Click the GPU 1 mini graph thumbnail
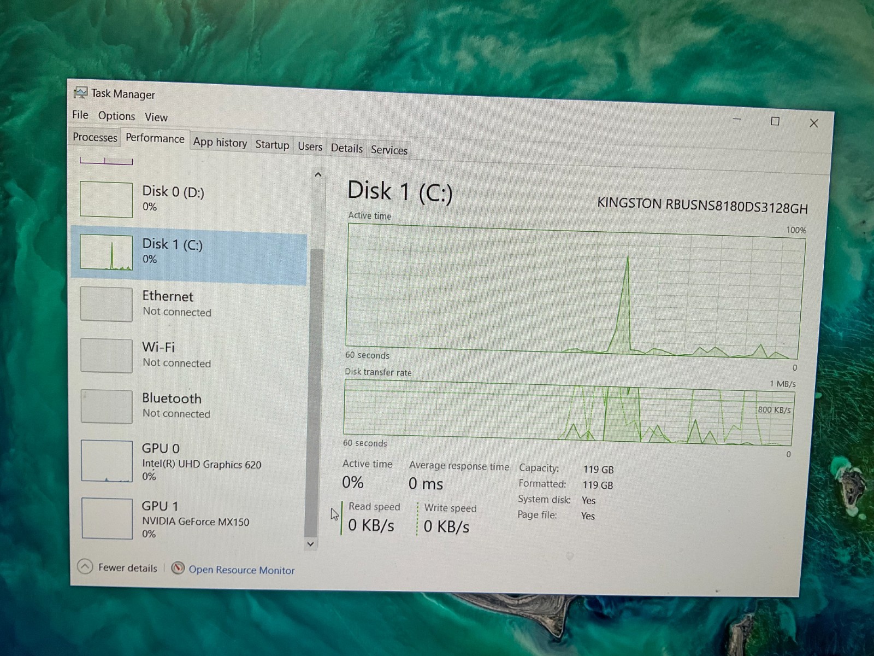 click(108, 518)
